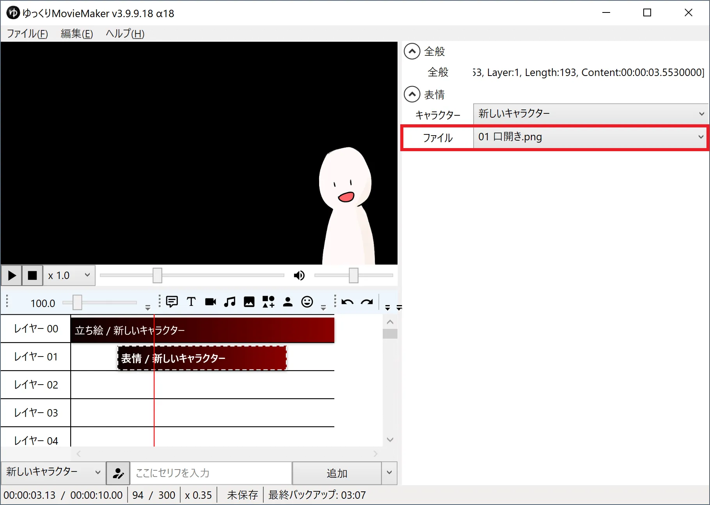This screenshot has width=710, height=505.
Task: Open the ファイル dropdown showing 01 口開き.png
Action: click(590, 137)
